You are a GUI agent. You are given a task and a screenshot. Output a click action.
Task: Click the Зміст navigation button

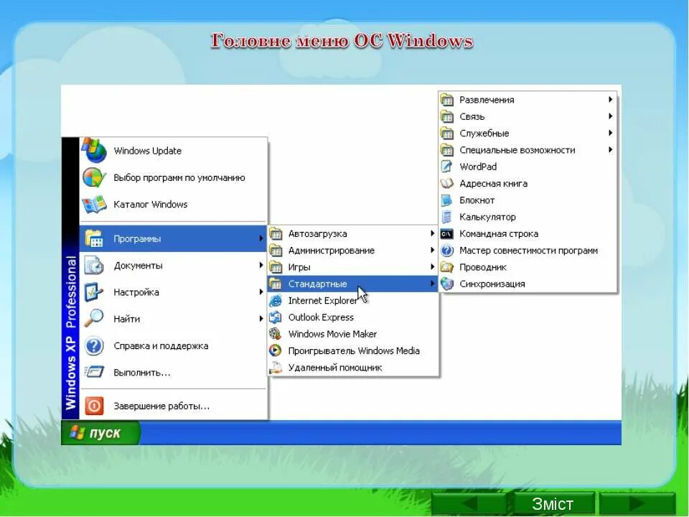[553, 504]
